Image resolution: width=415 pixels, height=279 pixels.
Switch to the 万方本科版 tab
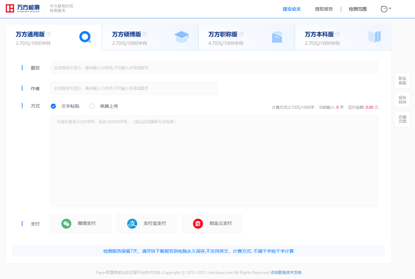(x=343, y=37)
